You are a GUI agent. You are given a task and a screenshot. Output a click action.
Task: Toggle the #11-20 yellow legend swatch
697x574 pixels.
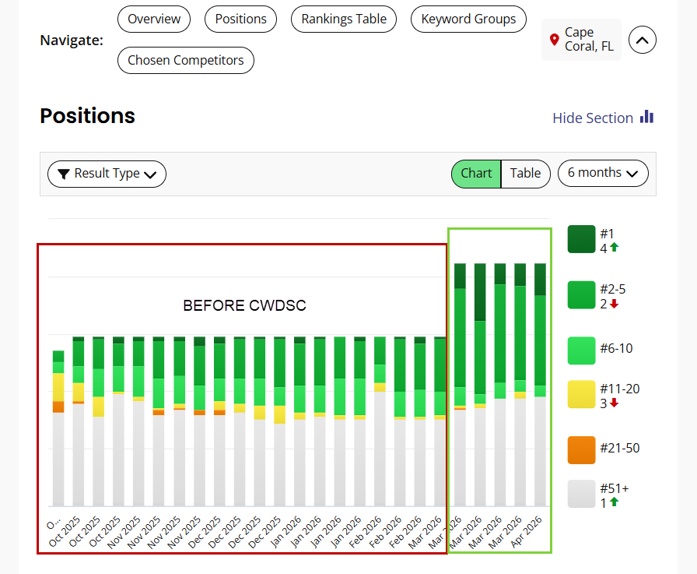coord(581,395)
